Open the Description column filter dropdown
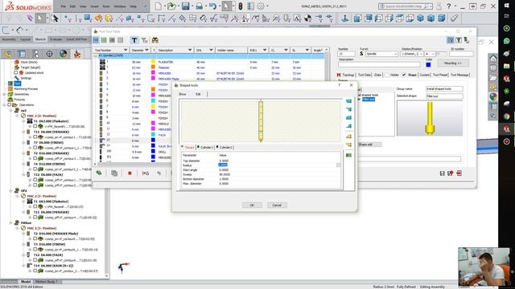Screen dimensions: 515x289 [x=190, y=50]
